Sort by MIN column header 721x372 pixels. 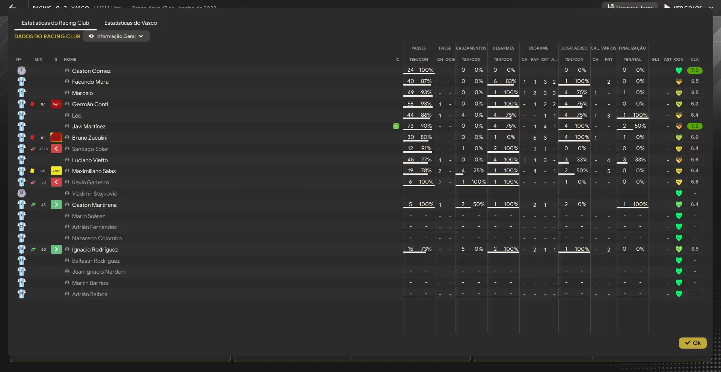(38, 59)
